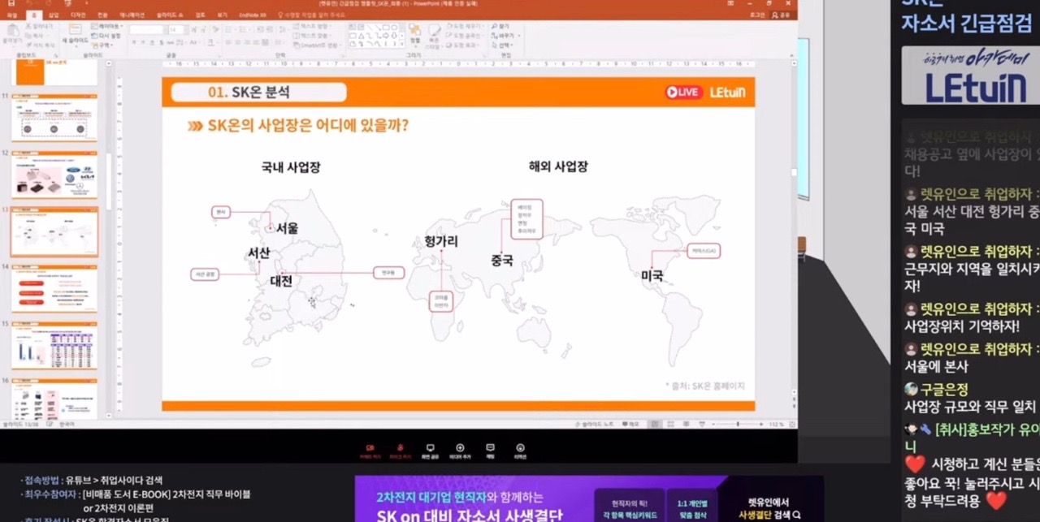Click SmartArt로 변환 (Convert to SmartArt) button
Screen dimensions: 1040x522
(x=318, y=45)
